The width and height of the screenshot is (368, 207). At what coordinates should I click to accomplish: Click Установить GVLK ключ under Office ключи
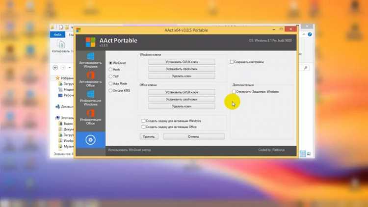[182, 92]
